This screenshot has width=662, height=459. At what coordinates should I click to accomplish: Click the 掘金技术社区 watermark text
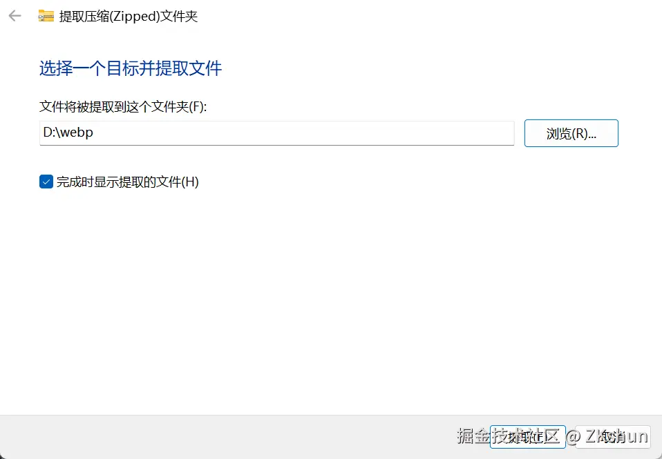point(509,436)
